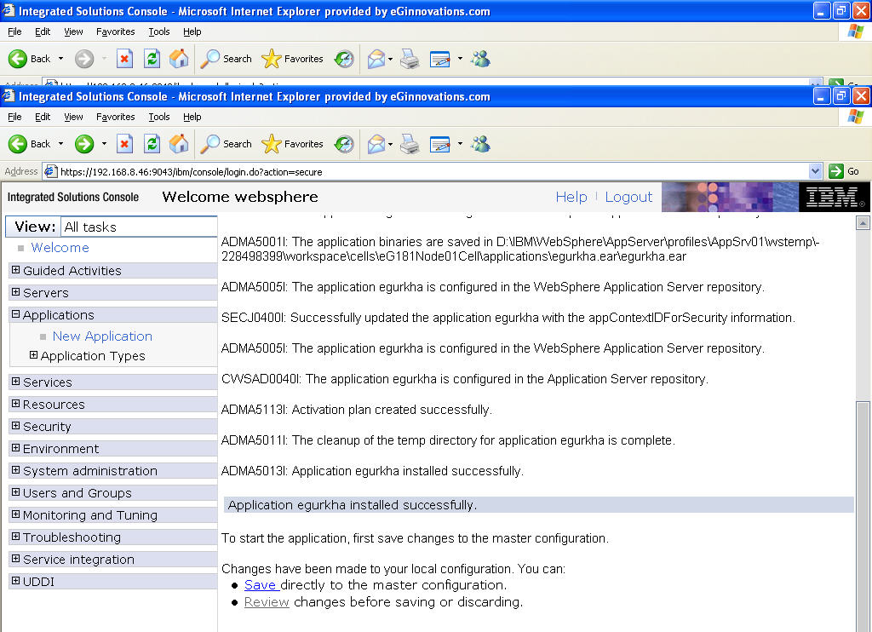Screen dimensions: 872x632
Task: Click Search magnifier in front window toolbar
Action: pos(209,144)
